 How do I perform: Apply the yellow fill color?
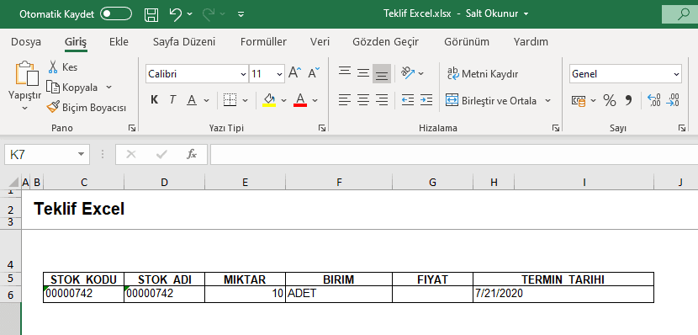269,100
